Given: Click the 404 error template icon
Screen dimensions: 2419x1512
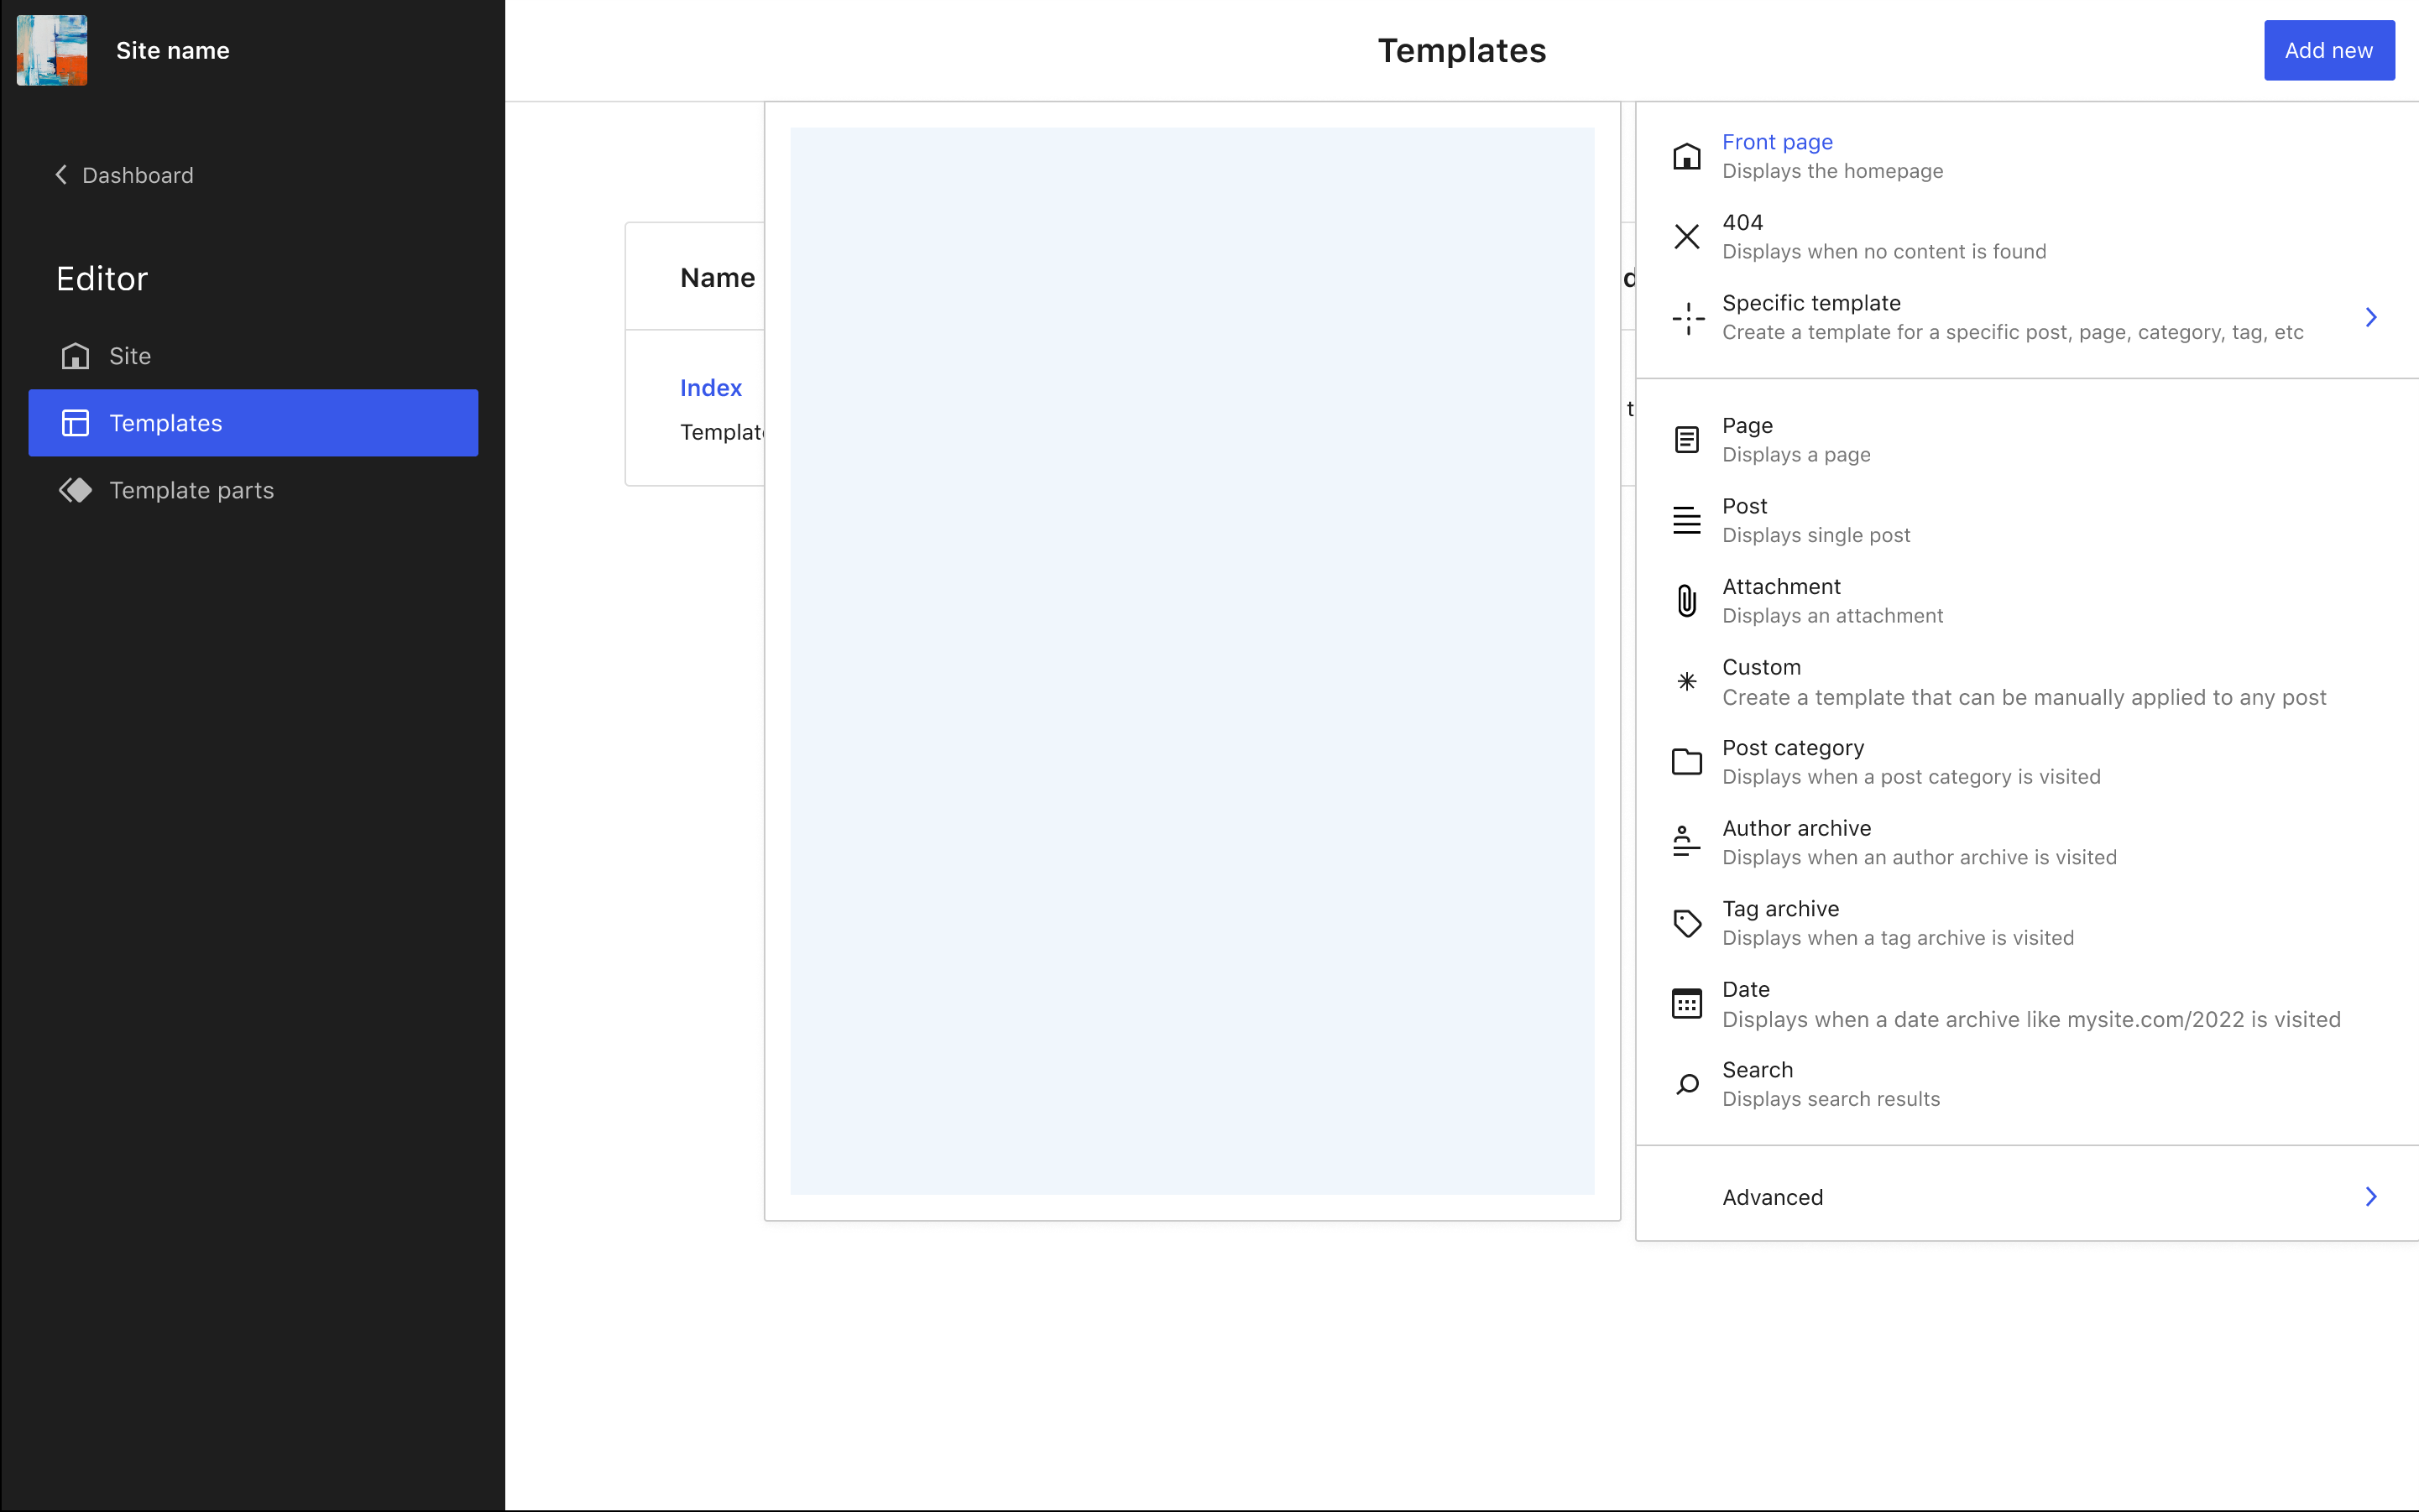Looking at the screenshot, I should click(x=1685, y=235).
